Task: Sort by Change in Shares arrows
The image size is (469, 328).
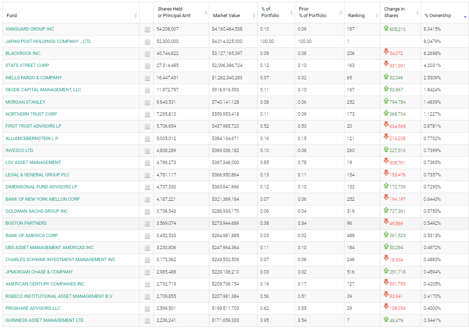Action: (417, 13)
